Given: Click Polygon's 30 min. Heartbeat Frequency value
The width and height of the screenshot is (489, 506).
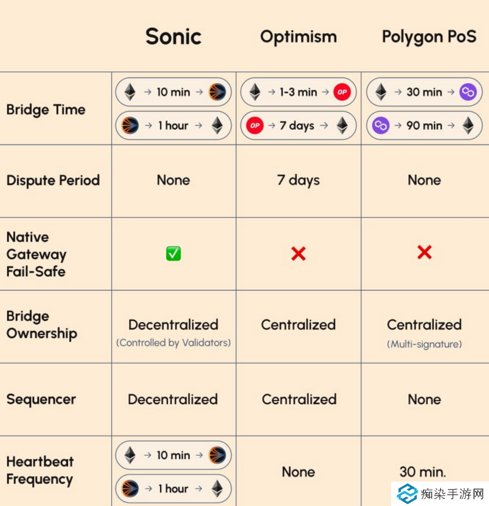Looking at the screenshot, I should [x=422, y=472].
